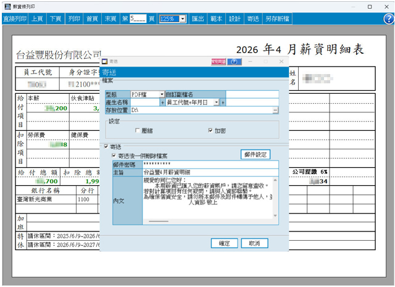Screen dimensions: 395x287
Task: Expand the 員工代號+年月日 naming dropdown
Action: pos(217,102)
